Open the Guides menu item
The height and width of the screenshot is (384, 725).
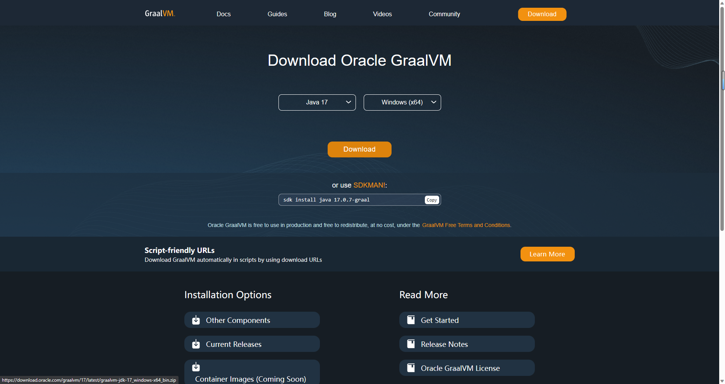(277, 14)
